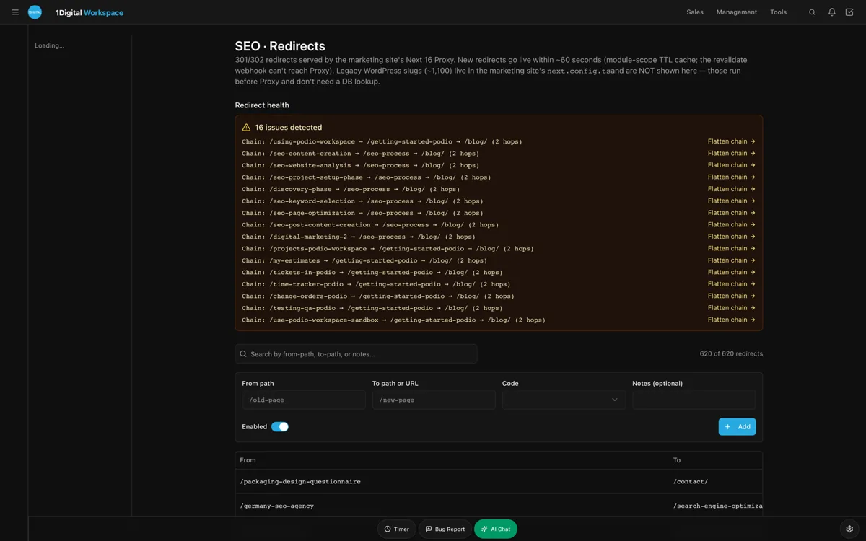This screenshot has height=541, width=866.
Task: Open the hamburger menu icon
Action: [15, 12]
